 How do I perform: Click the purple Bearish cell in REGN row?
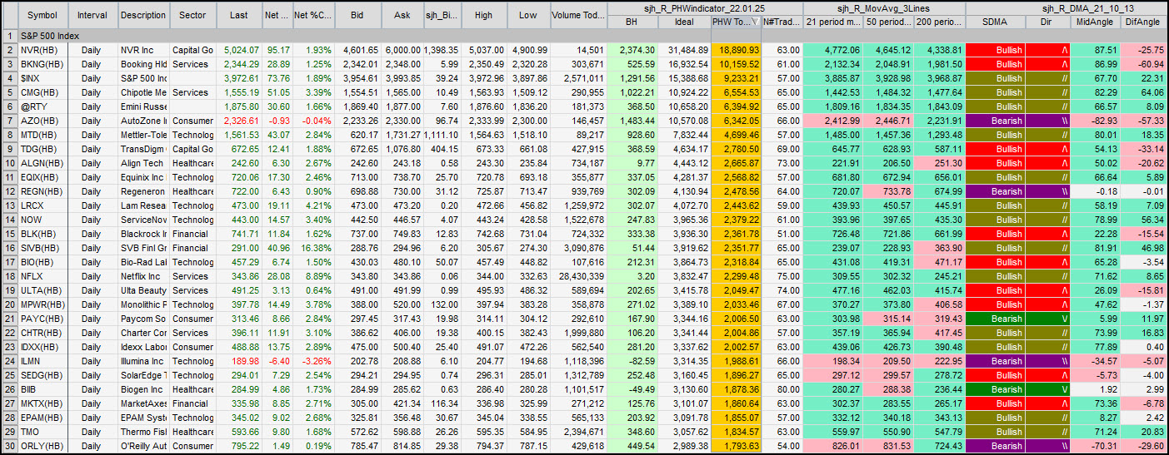click(x=995, y=191)
